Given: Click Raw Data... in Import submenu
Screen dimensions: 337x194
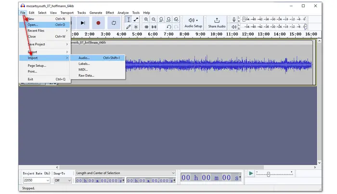Looking at the screenshot, I should [x=98, y=76].
